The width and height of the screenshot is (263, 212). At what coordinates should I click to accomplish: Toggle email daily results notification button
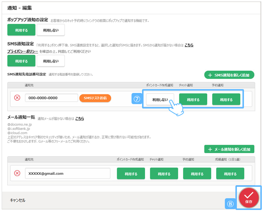click(230, 174)
